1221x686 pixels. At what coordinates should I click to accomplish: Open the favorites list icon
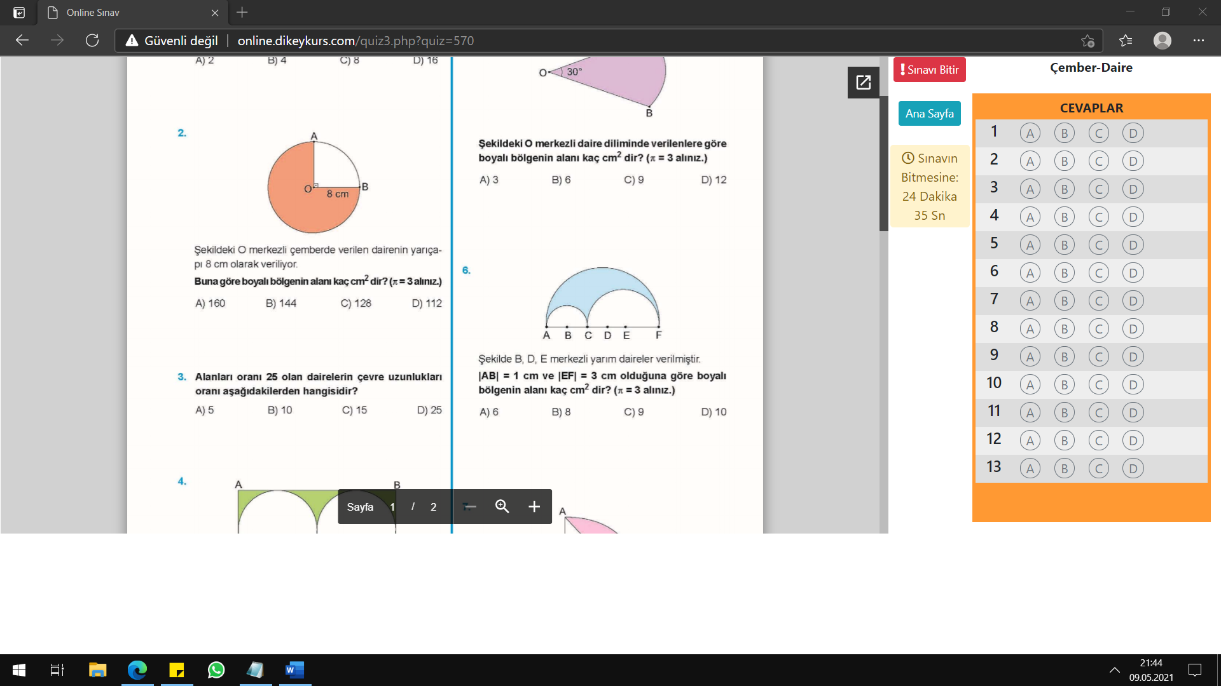pos(1126,41)
